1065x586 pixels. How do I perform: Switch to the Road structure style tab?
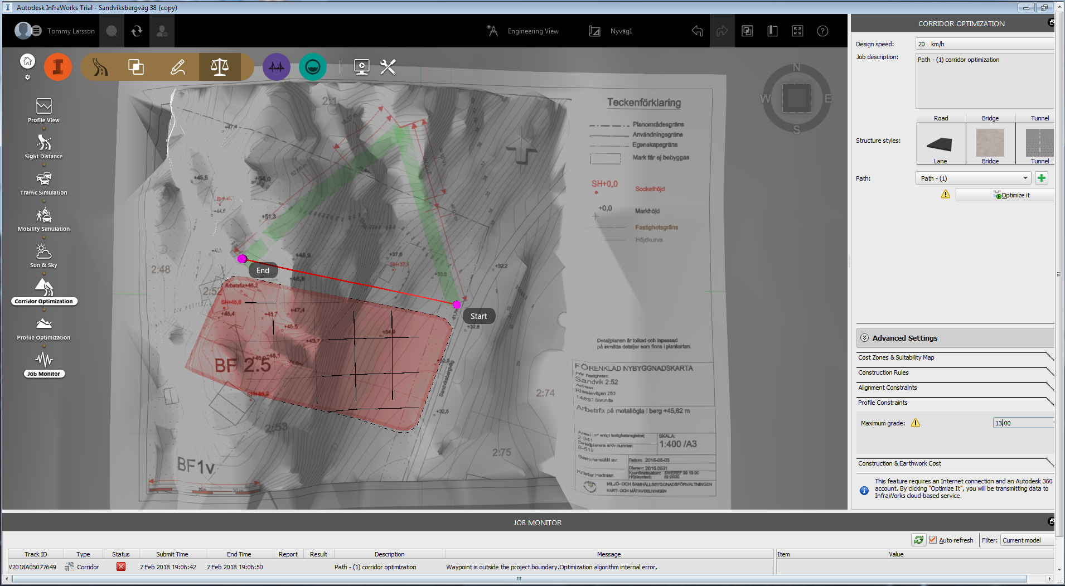[940, 118]
